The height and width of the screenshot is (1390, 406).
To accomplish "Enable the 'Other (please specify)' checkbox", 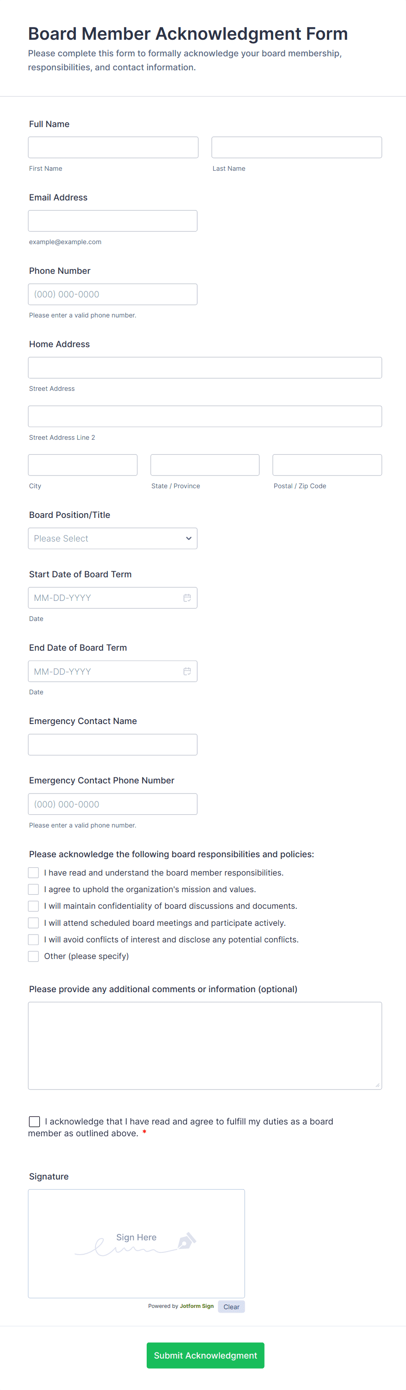I will click(34, 956).
